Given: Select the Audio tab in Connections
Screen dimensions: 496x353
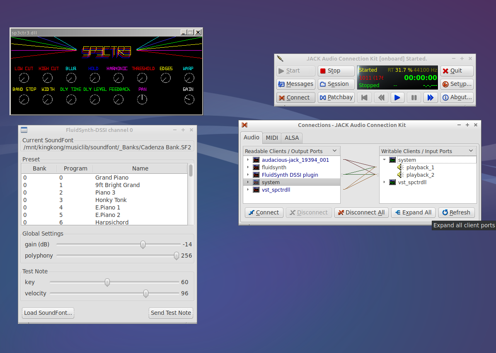Looking at the screenshot, I should pos(252,137).
